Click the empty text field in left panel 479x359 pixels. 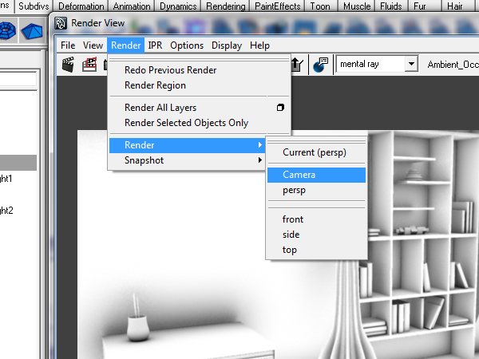tap(18, 80)
